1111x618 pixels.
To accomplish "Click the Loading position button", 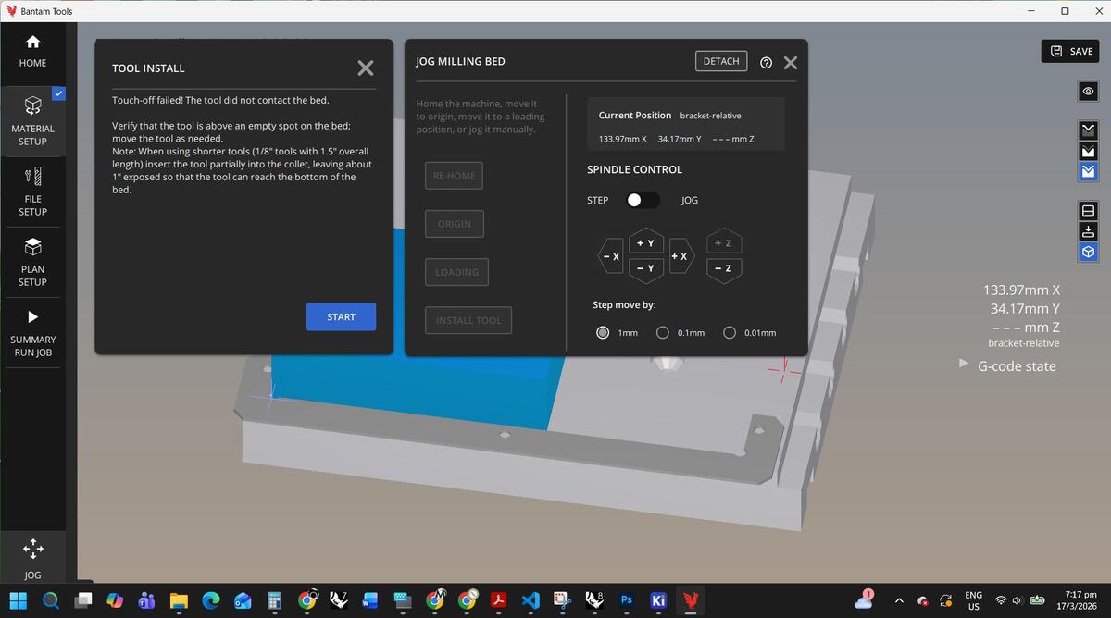I will click(456, 272).
